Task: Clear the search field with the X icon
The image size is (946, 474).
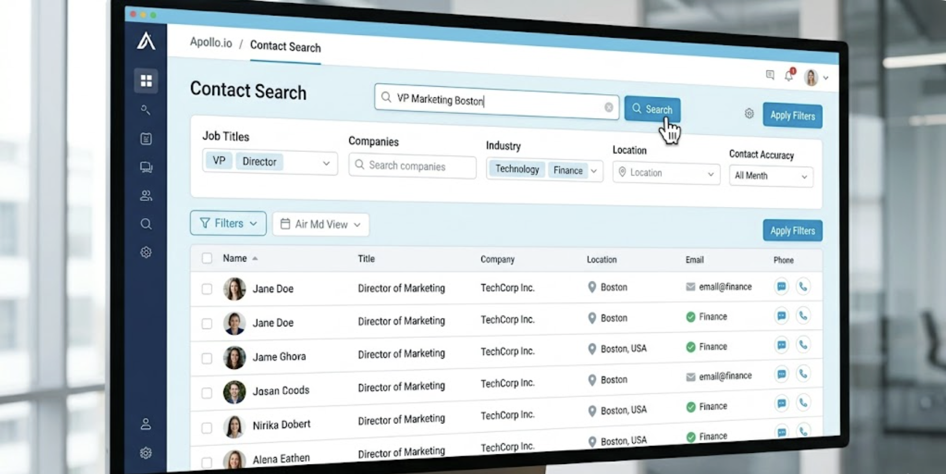Action: 609,107
